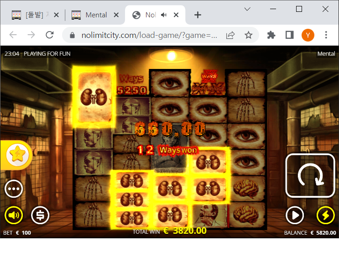Expand the tab search dropdown arrow
Viewport: 339px width, 268px height.
(x=247, y=9)
